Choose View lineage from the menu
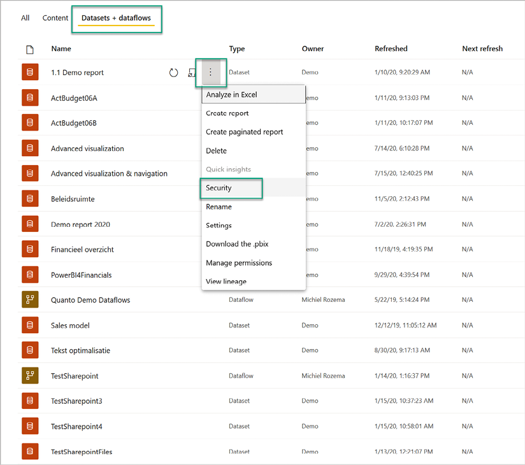Image resolution: width=525 pixels, height=465 pixels. [x=254, y=281]
